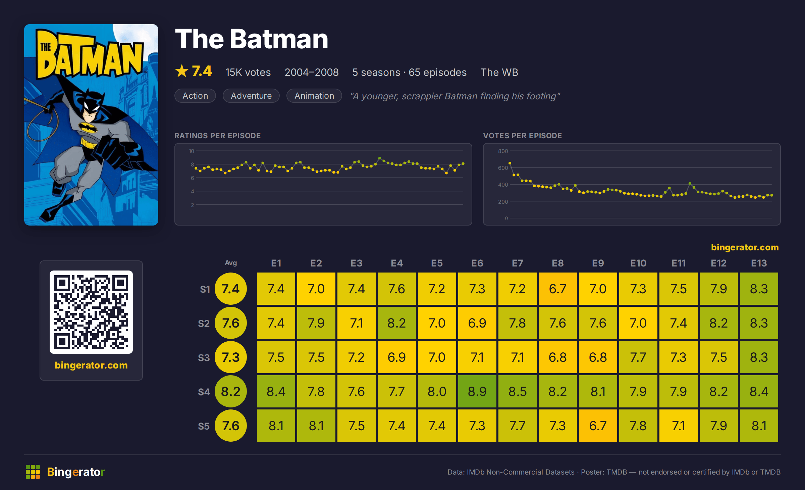Select the S5 average 7.6 circle

231,426
